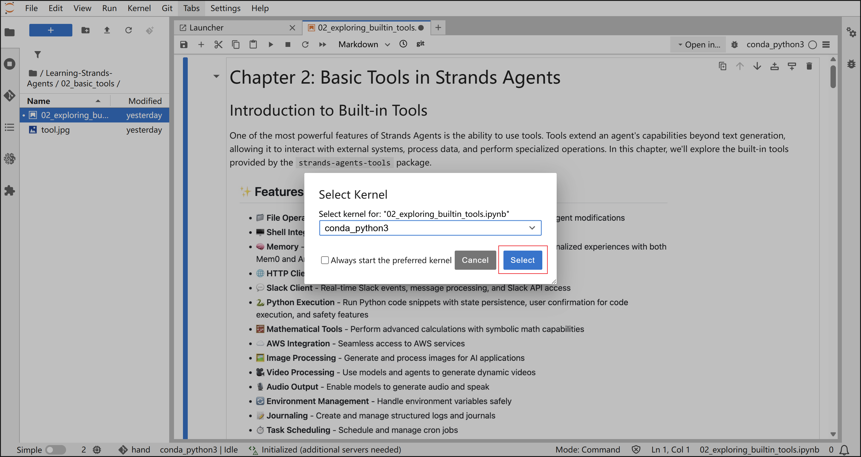Insert a cell below this one
Image resolution: width=861 pixels, height=457 pixels.
click(792, 66)
